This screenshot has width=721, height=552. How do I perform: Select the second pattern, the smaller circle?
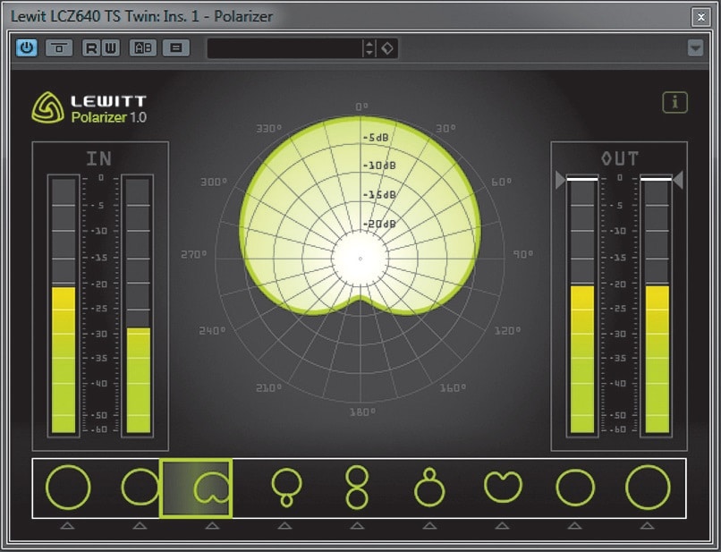point(140,488)
